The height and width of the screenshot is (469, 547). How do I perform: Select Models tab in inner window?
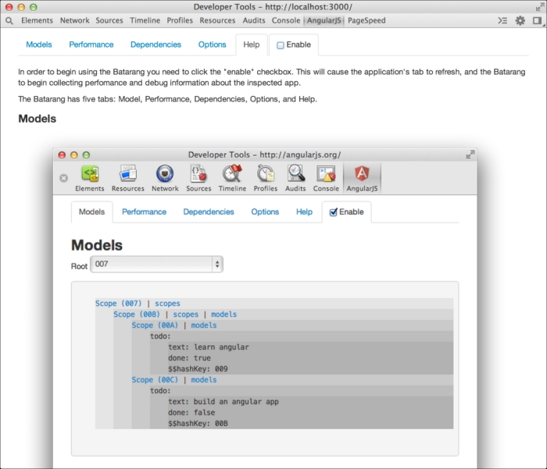pyautogui.click(x=91, y=211)
